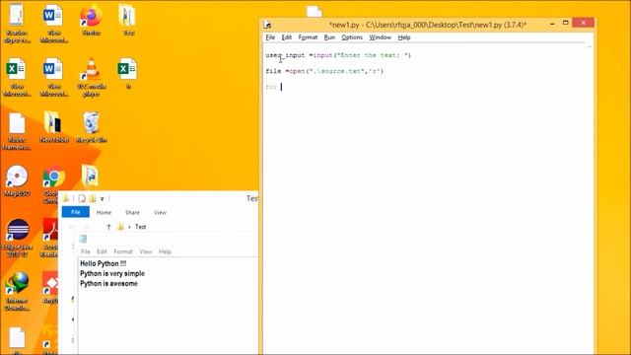Switch to the Share ribbon tab in Explorer

[132, 213]
